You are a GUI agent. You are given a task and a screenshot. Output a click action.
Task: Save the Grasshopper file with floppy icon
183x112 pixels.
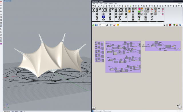point(96,25)
